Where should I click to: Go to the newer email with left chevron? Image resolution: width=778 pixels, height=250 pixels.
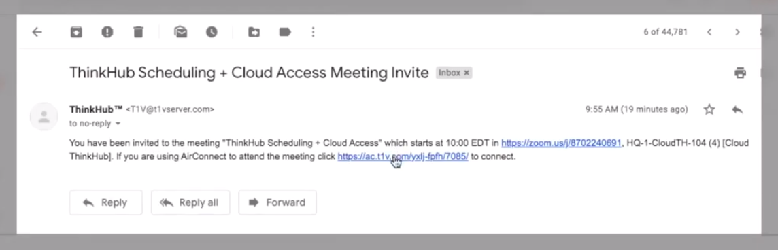pyautogui.click(x=709, y=32)
